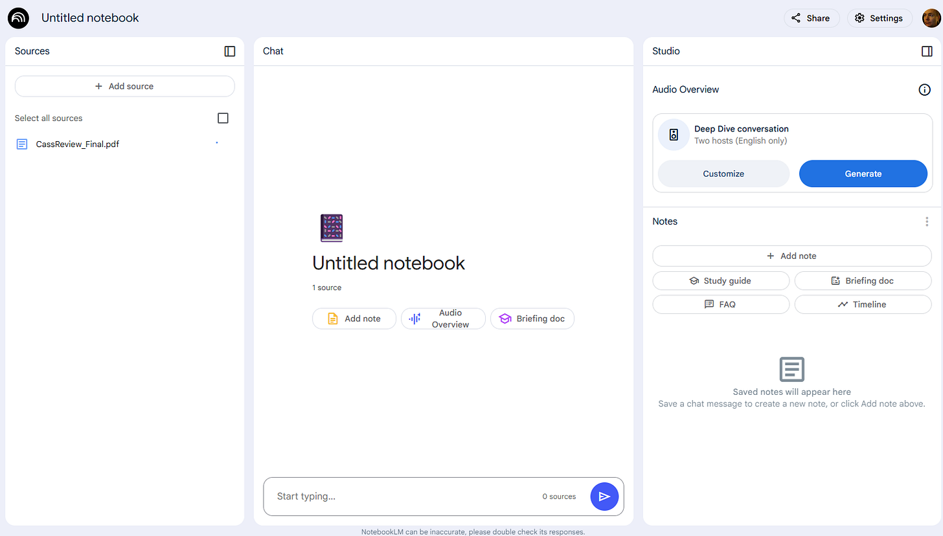Collapse the Studio panel icon
Viewport: 943px width, 536px height.
tap(927, 51)
